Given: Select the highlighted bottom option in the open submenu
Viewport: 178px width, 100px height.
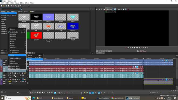Looking at the screenshot, I should [x=35, y=59].
